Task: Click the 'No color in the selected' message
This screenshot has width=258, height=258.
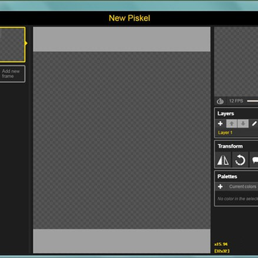Action: click(238, 199)
